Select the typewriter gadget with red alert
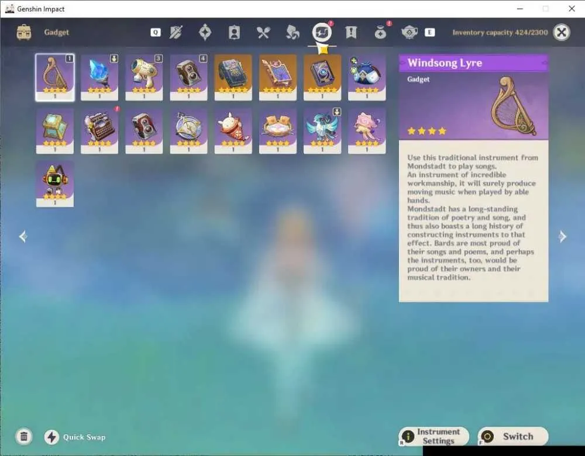This screenshot has width=585, height=456. coord(99,131)
